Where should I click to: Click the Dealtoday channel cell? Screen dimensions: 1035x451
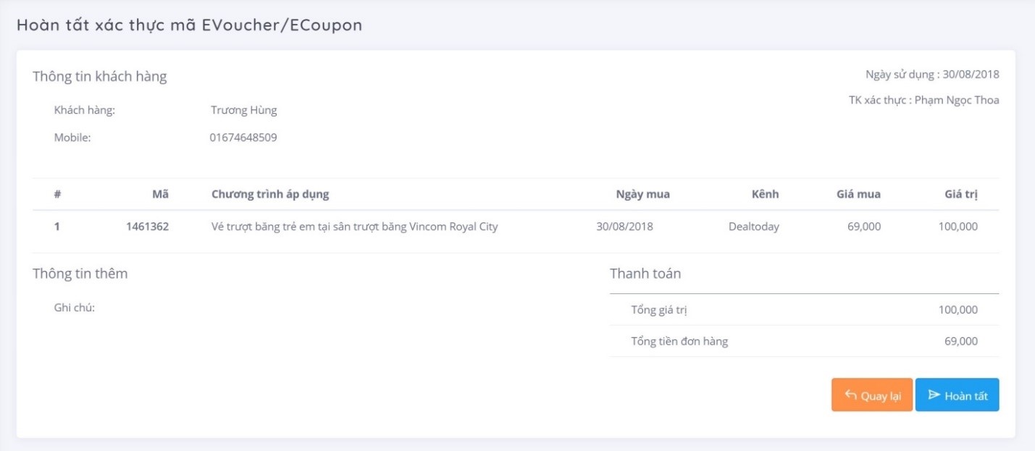[754, 227]
